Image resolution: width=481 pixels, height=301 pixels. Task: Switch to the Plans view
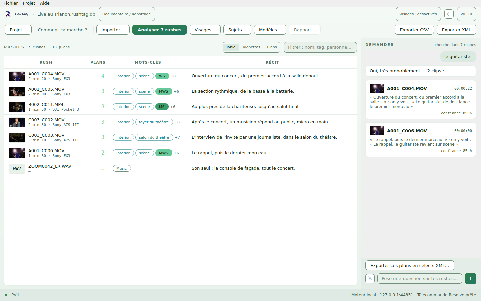tap(272, 47)
